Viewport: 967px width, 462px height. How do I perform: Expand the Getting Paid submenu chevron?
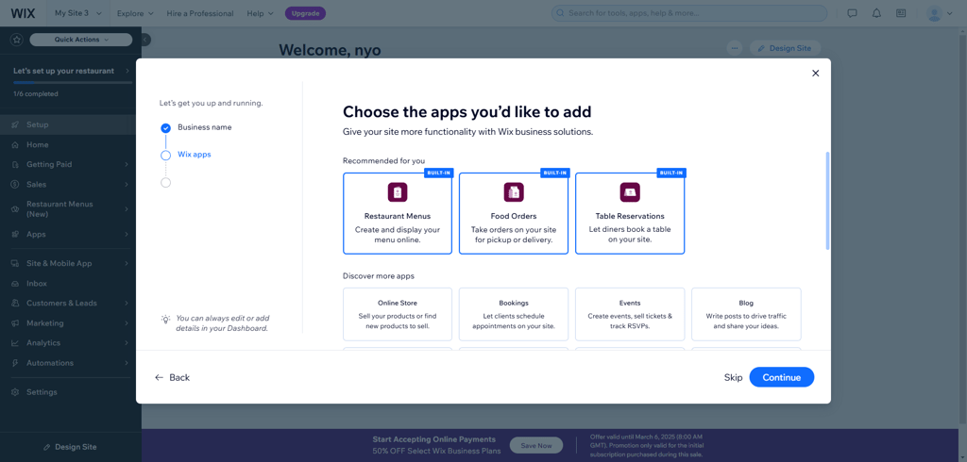(x=126, y=164)
